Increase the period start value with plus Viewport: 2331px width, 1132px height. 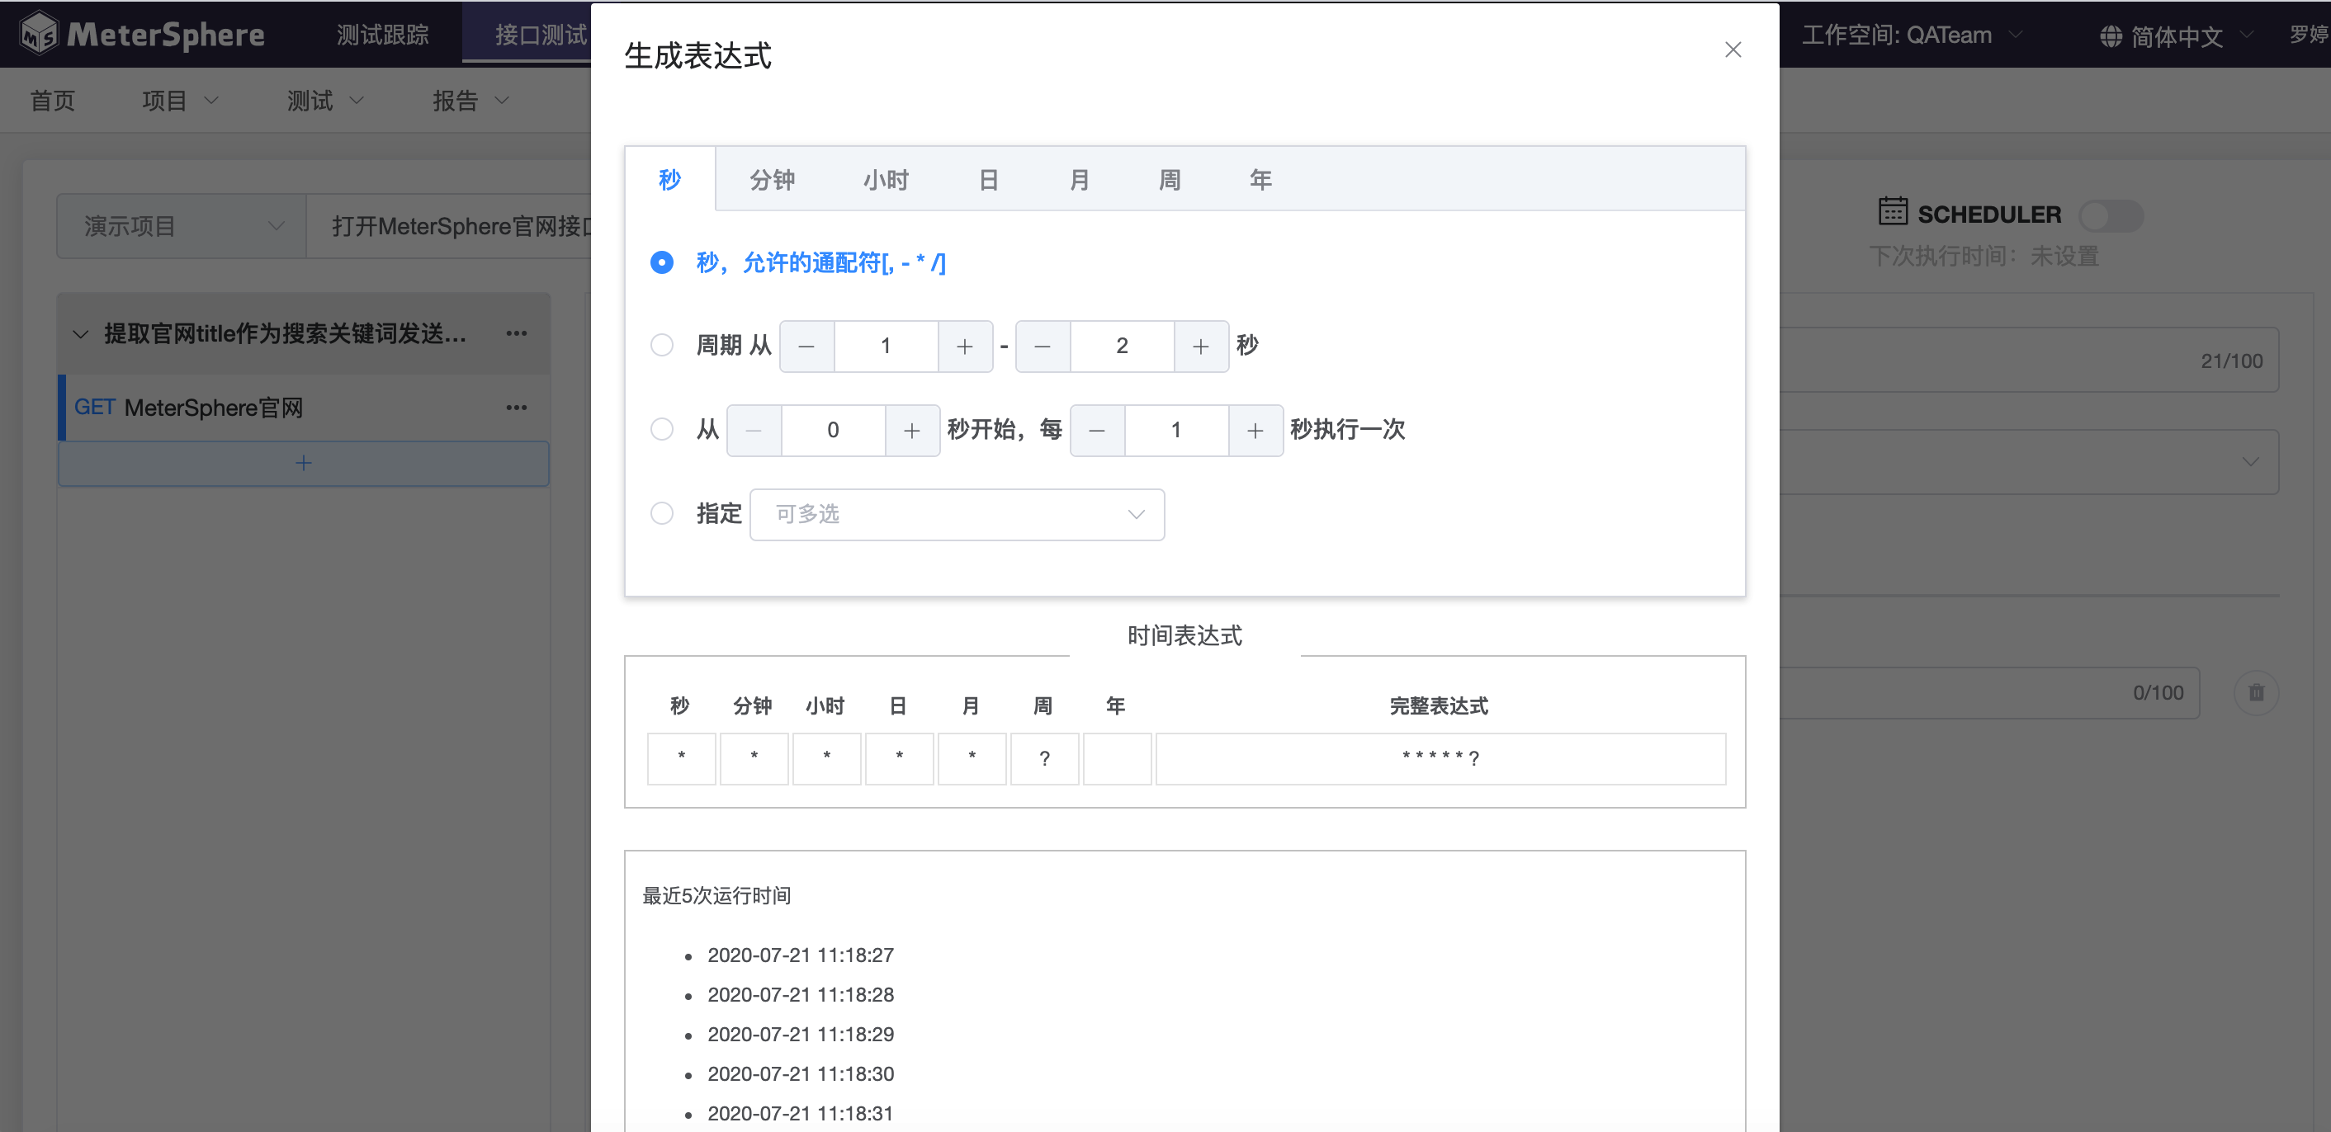[x=965, y=347]
